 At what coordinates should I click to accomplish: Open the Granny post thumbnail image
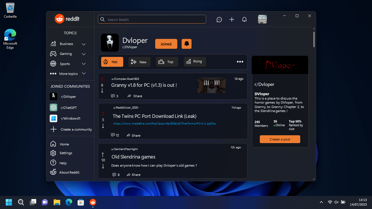point(212,85)
